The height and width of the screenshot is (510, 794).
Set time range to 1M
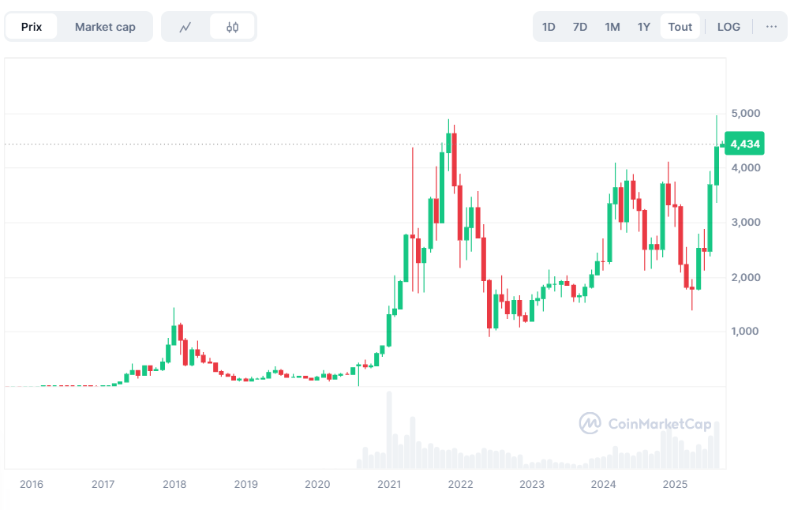pyautogui.click(x=612, y=27)
